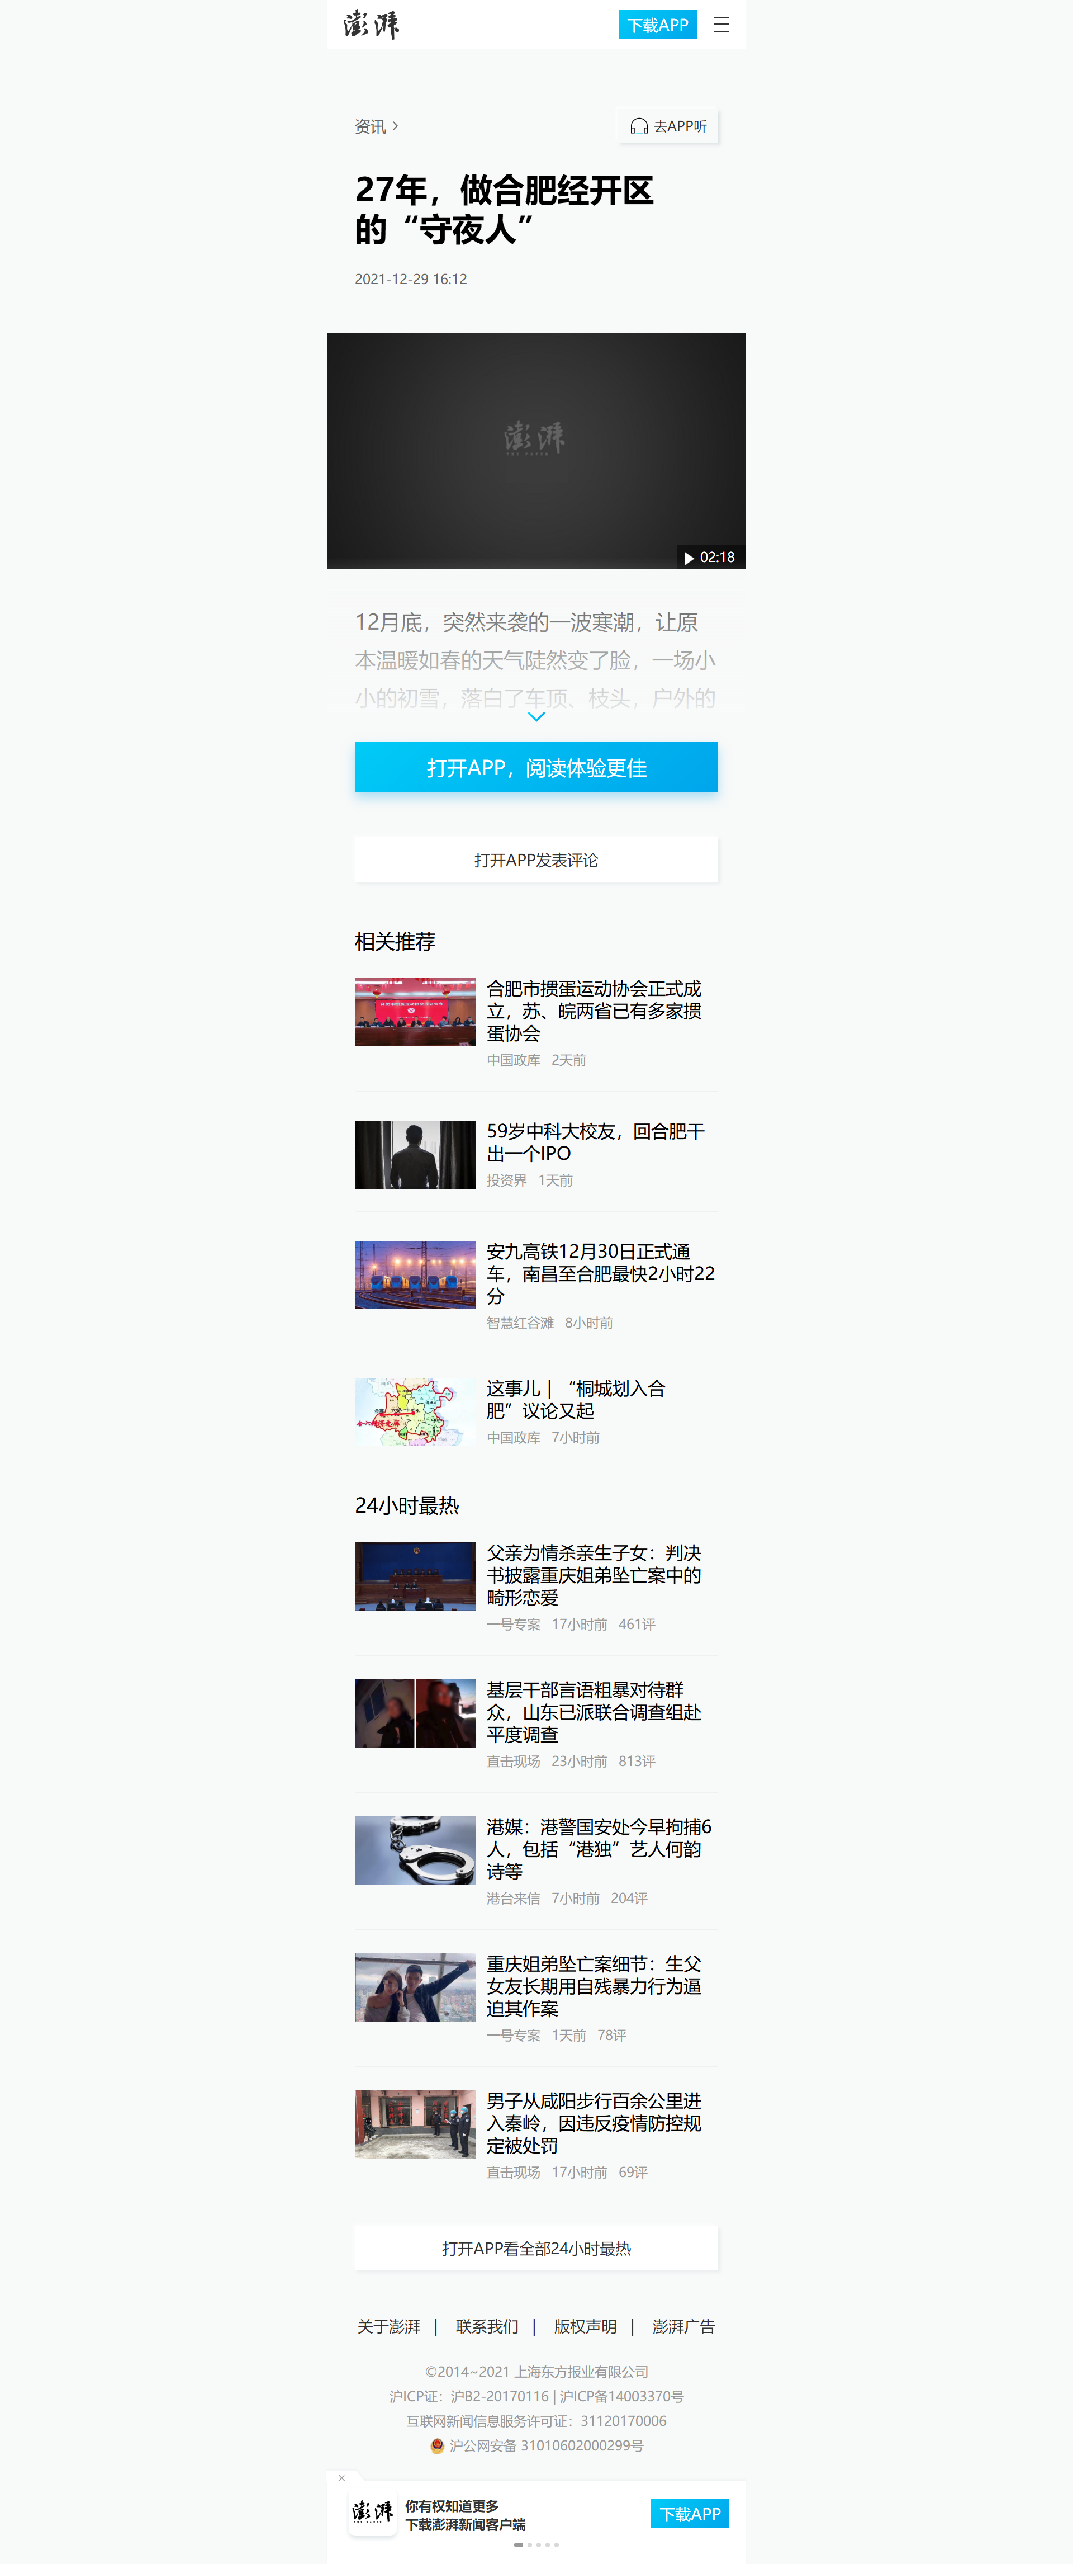
Task: Open the 联系我们 footer link
Action: pos(487,2326)
